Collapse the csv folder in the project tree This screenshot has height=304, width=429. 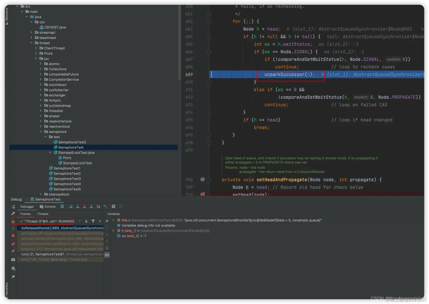(31, 22)
